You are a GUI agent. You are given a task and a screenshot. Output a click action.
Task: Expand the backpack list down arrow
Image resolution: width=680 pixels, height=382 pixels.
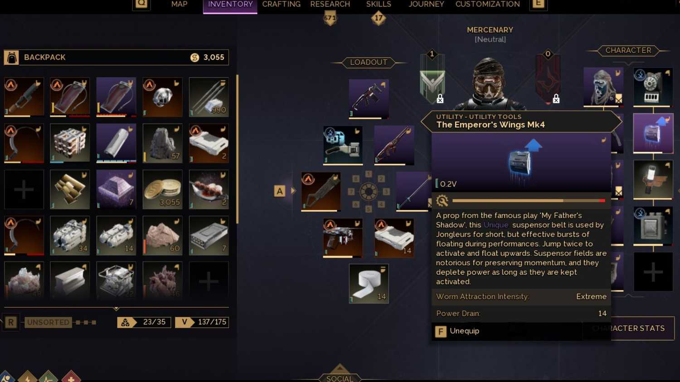tap(116, 309)
